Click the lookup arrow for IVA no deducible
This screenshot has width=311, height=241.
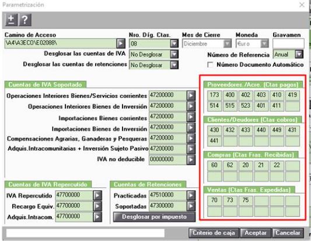tap(191, 160)
